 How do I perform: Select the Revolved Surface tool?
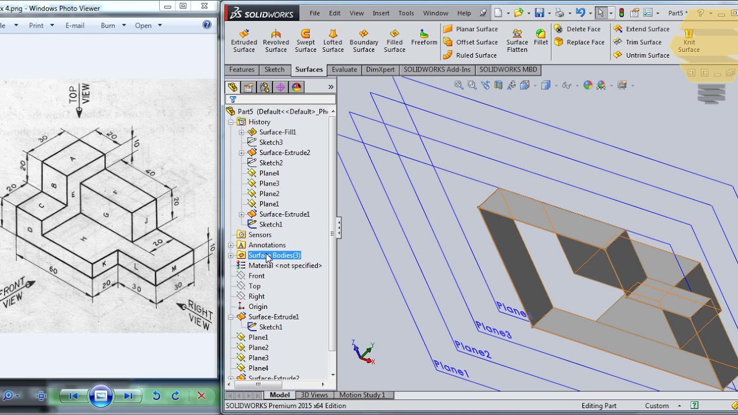(x=276, y=41)
